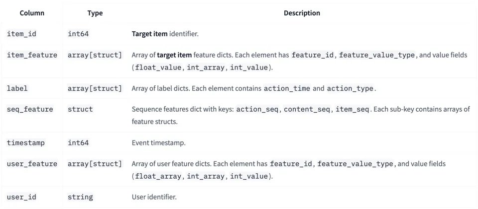This screenshot has height=209, width=478.
Task: Click the item_feature column name
Action: tap(32, 55)
